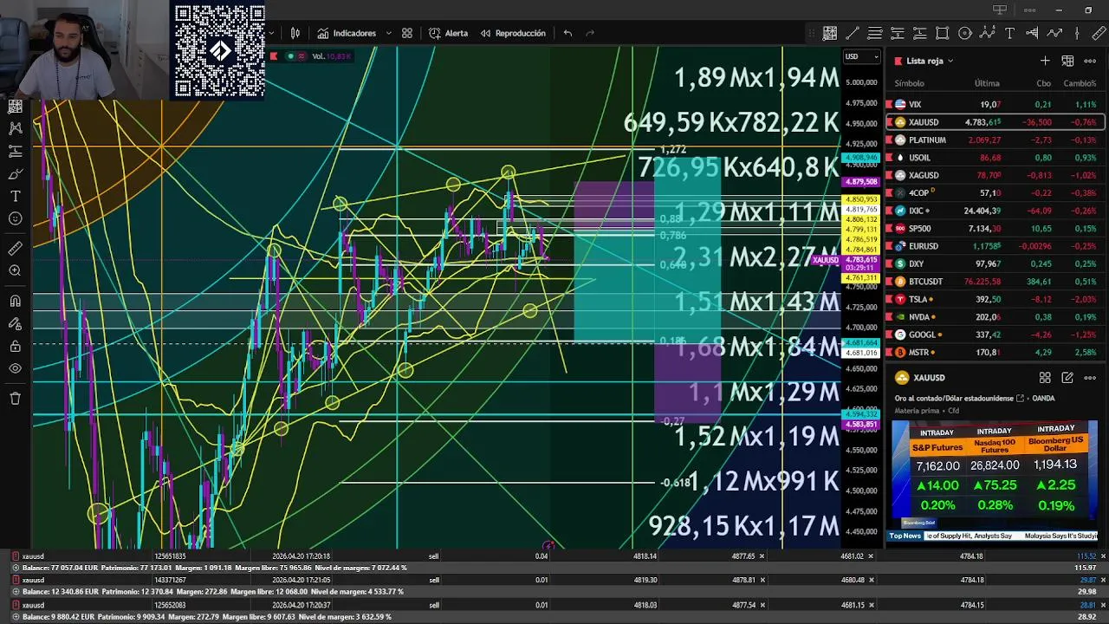
Task: Toggle stay in drawing mode
Action: (x=15, y=323)
